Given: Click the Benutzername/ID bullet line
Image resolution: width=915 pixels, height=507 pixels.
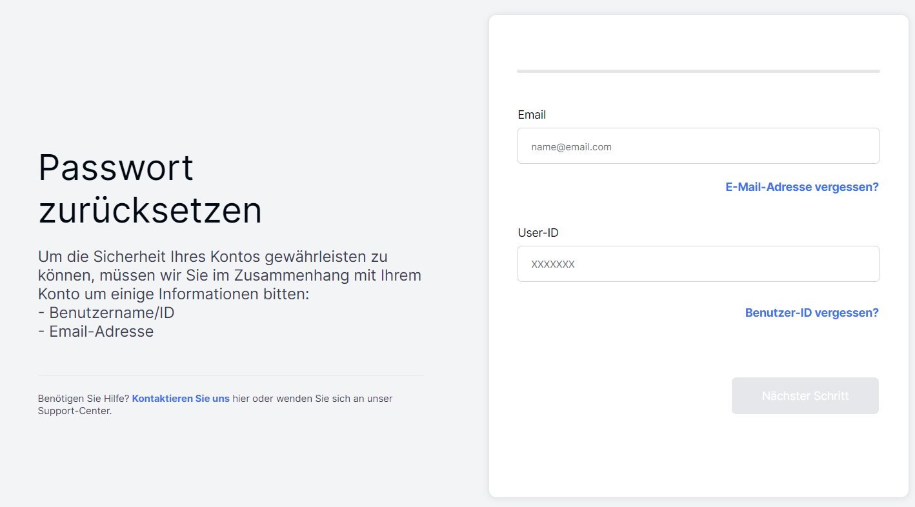Looking at the screenshot, I should 106,313.
